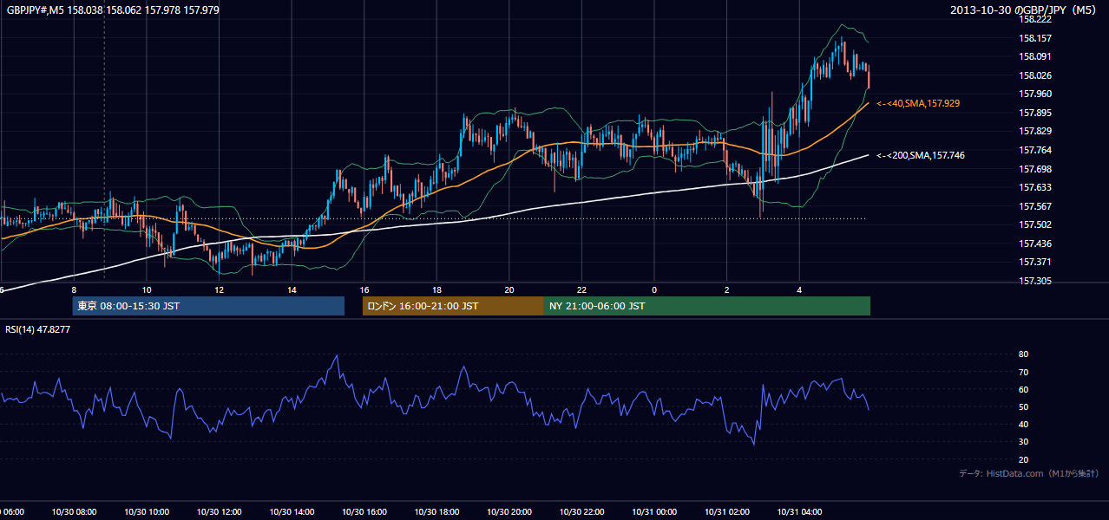This screenshot has height=520, width=1109.
Task: Click bottom time label 10/30 22:00
Action: pyautogui.click(x=581, y=512)
